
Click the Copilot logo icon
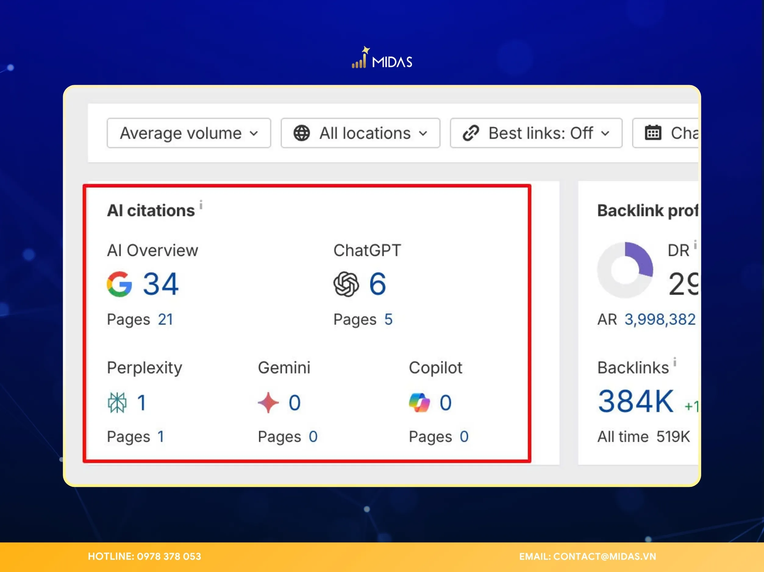pos(419,403)
